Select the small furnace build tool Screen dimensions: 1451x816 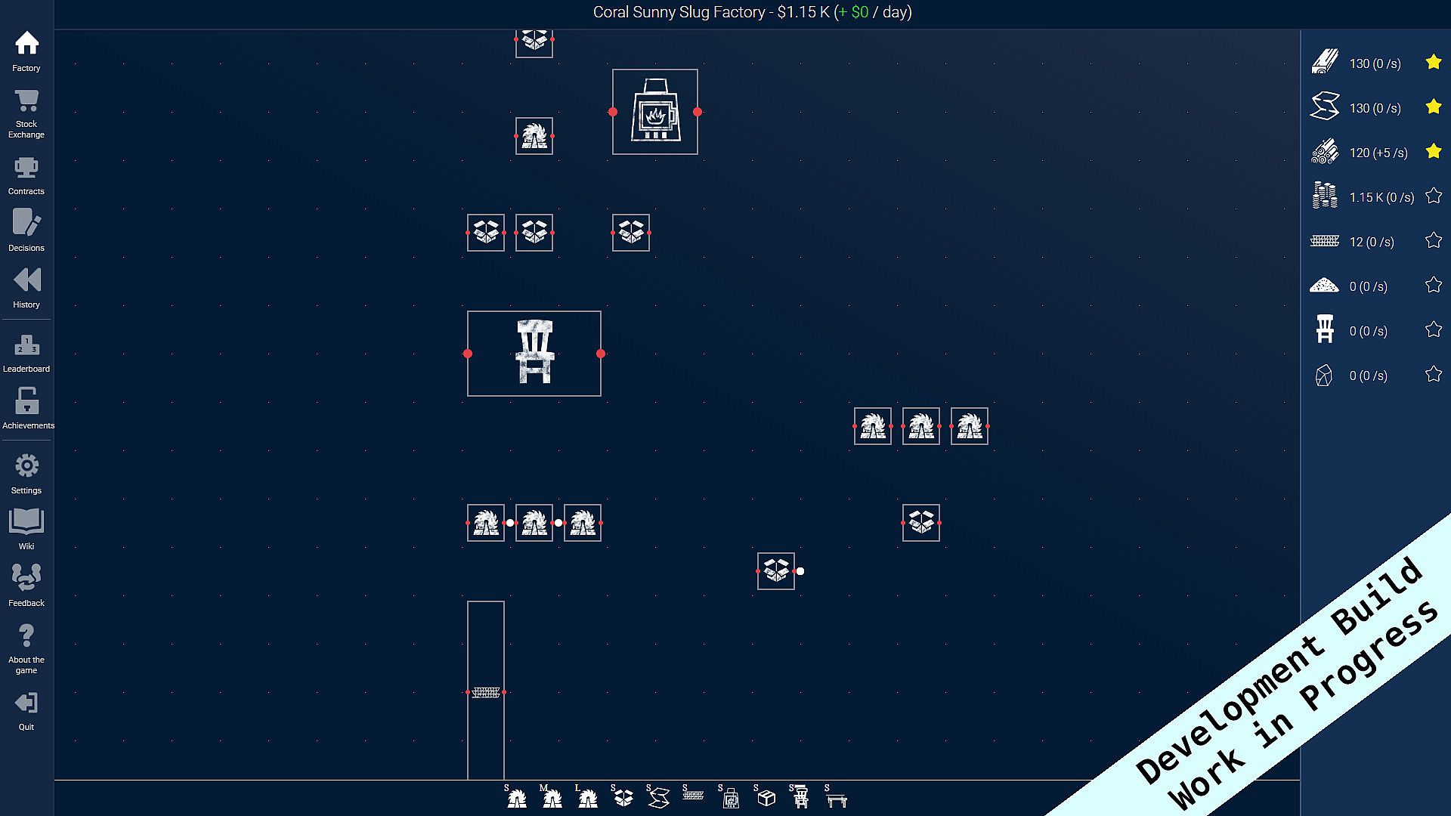coord(730,797)
